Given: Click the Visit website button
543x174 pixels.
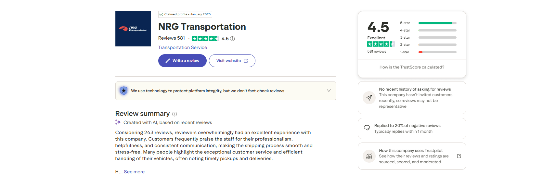Looking at the screenshot, I should click(232, 61).
